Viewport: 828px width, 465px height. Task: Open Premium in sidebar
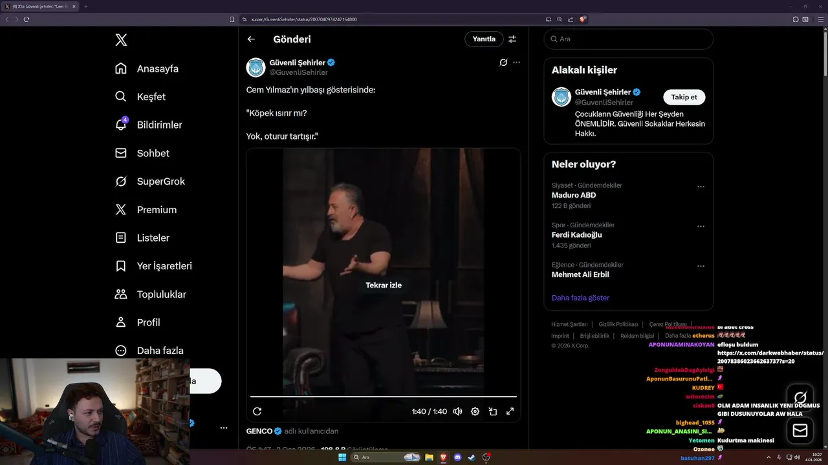click(x=146, y=210)
